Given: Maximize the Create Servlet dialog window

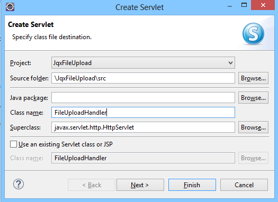Looking at the screenshot, I should tap(244, 5).
